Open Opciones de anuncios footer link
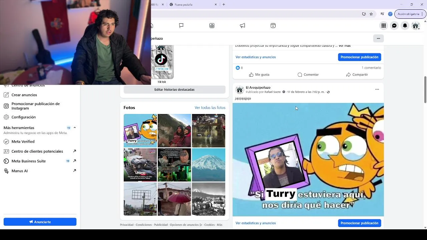 [x=186, y=225]
